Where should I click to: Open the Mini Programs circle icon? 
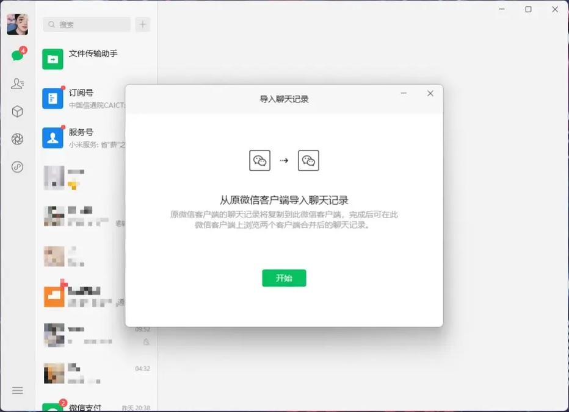click(18, 165)
